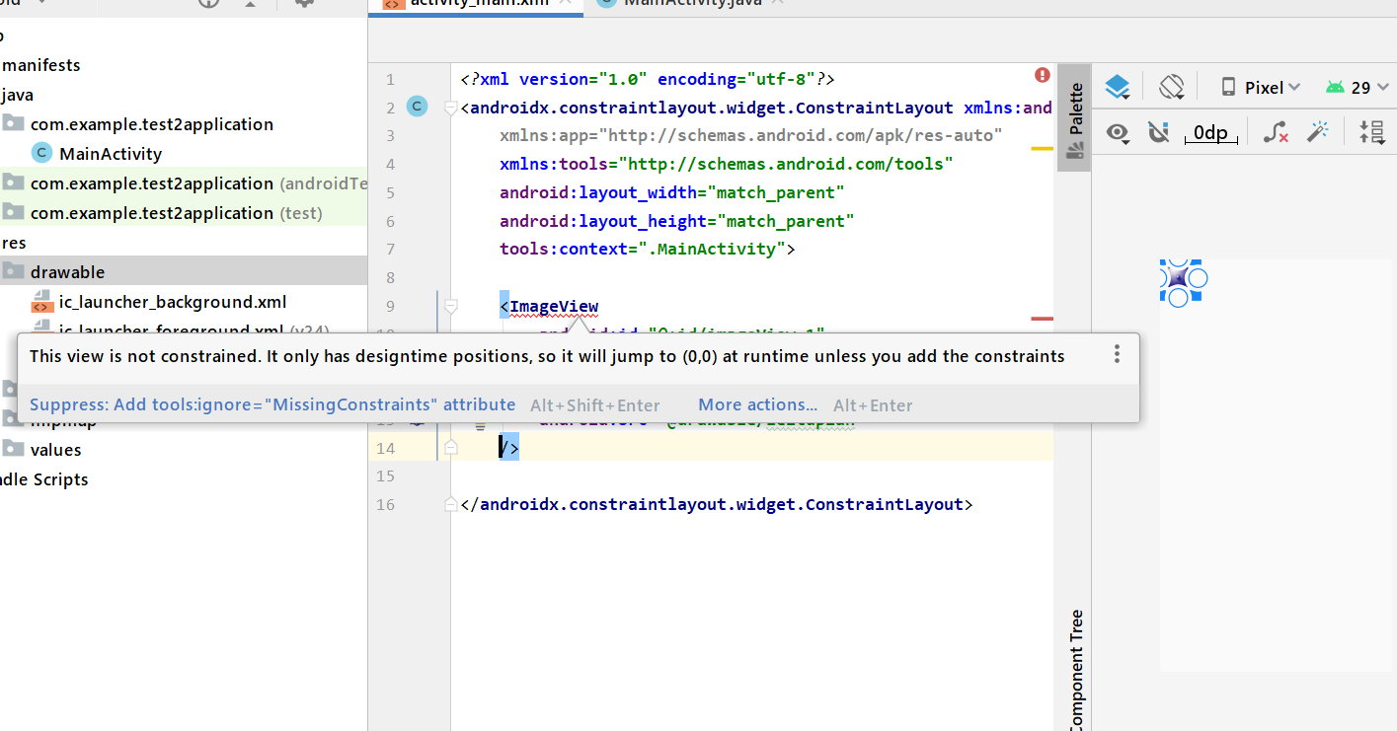Infer constraints with the magic wand

[x=1318, y=132]
